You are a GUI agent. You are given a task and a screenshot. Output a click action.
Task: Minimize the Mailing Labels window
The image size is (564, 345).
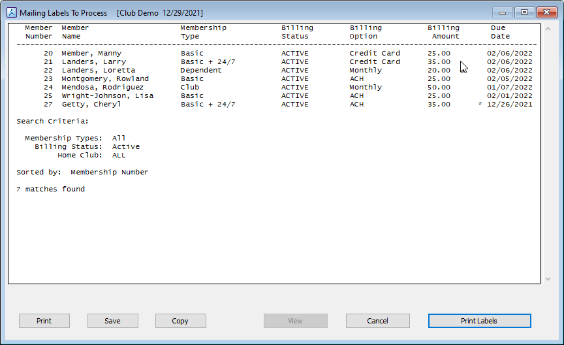click(x=502, y=12)
